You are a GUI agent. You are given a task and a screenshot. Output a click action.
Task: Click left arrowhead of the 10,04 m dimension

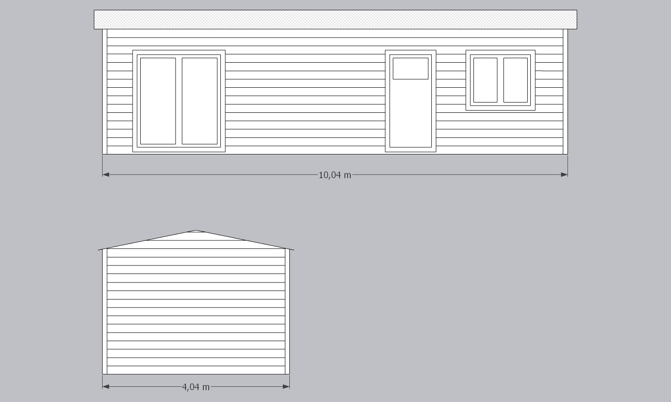(106, 175)
